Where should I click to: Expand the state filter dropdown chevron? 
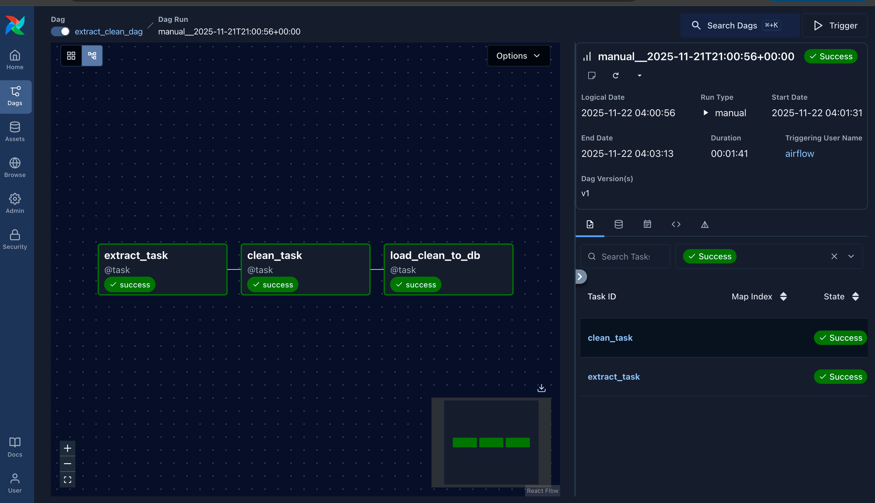[851, 256]
